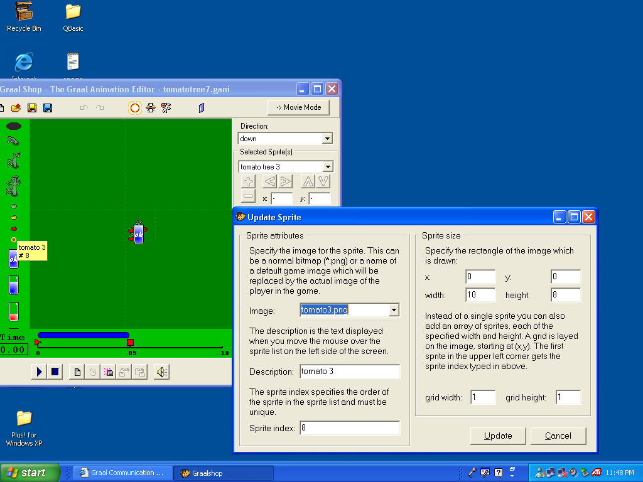643x482 pixels.
Task: Select the black oval shadow sprite
Action: [14, 126]
